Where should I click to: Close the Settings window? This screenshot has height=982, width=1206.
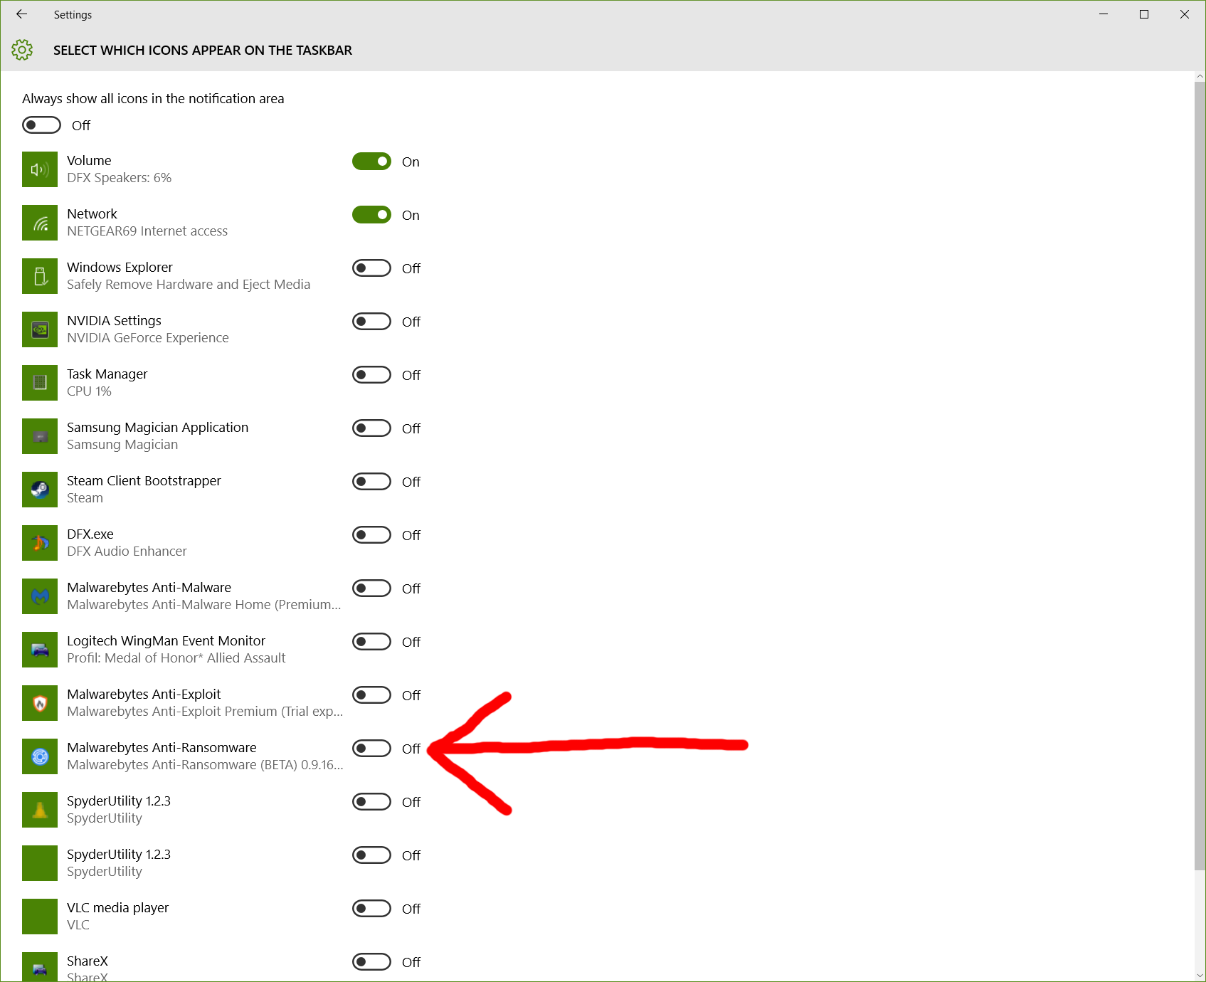1185,14
